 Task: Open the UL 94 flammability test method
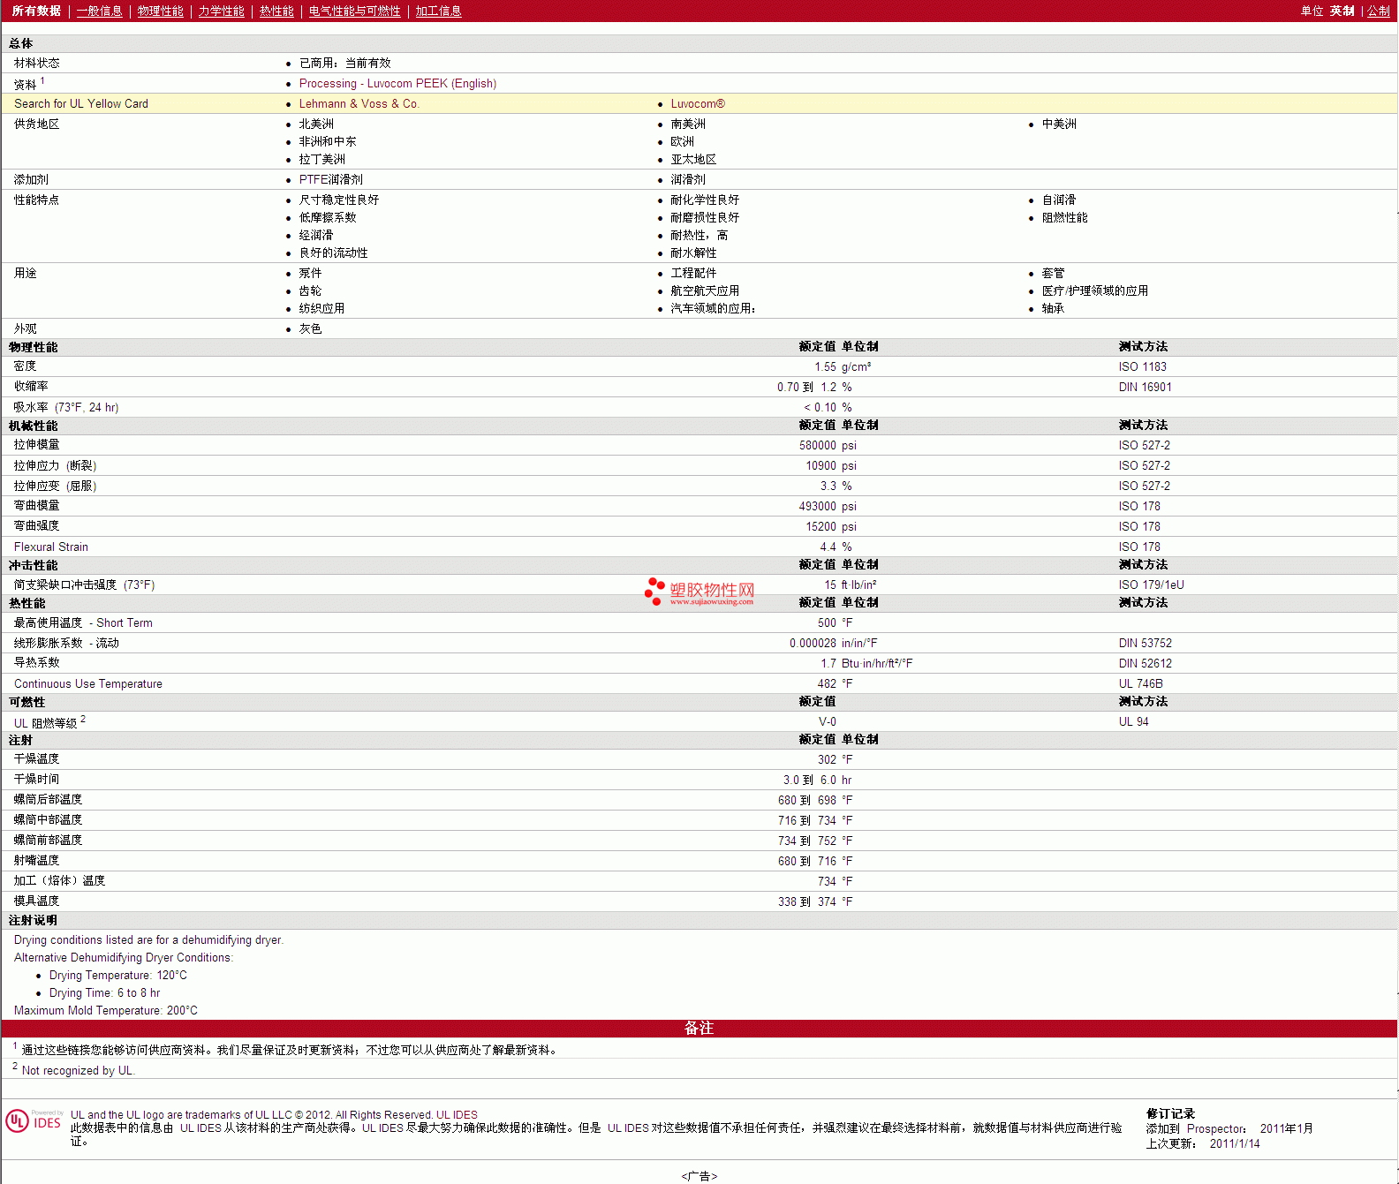tap(1133, 721)
